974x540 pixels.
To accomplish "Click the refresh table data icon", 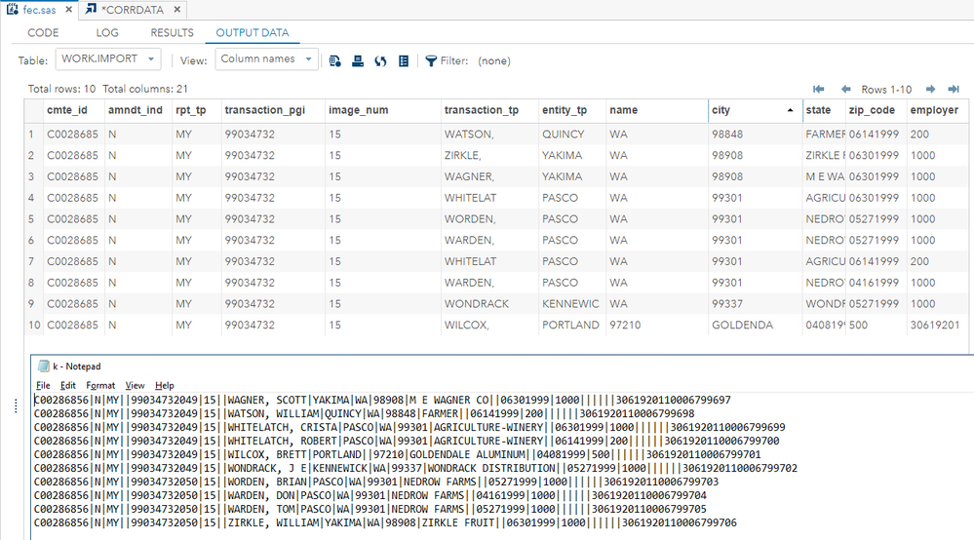I will [x=380, y=60].
